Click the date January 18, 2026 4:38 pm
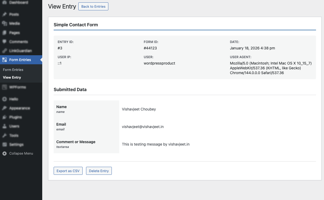324x200 pixels. pos(253,48)
